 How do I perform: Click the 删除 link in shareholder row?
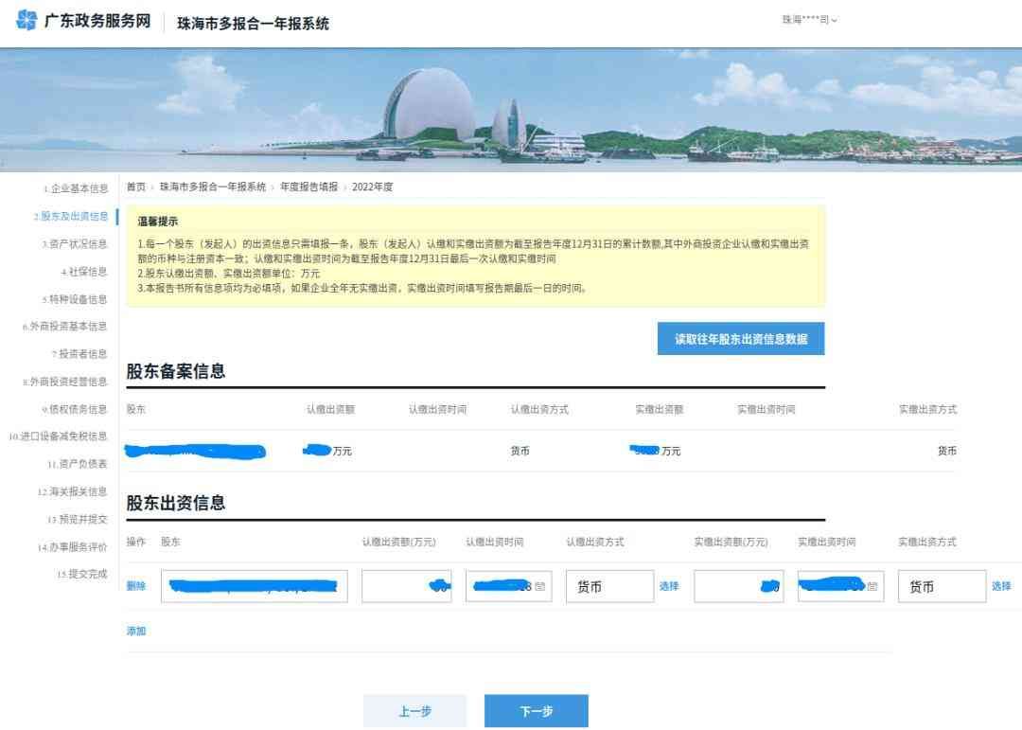click(x=136, y=586)
